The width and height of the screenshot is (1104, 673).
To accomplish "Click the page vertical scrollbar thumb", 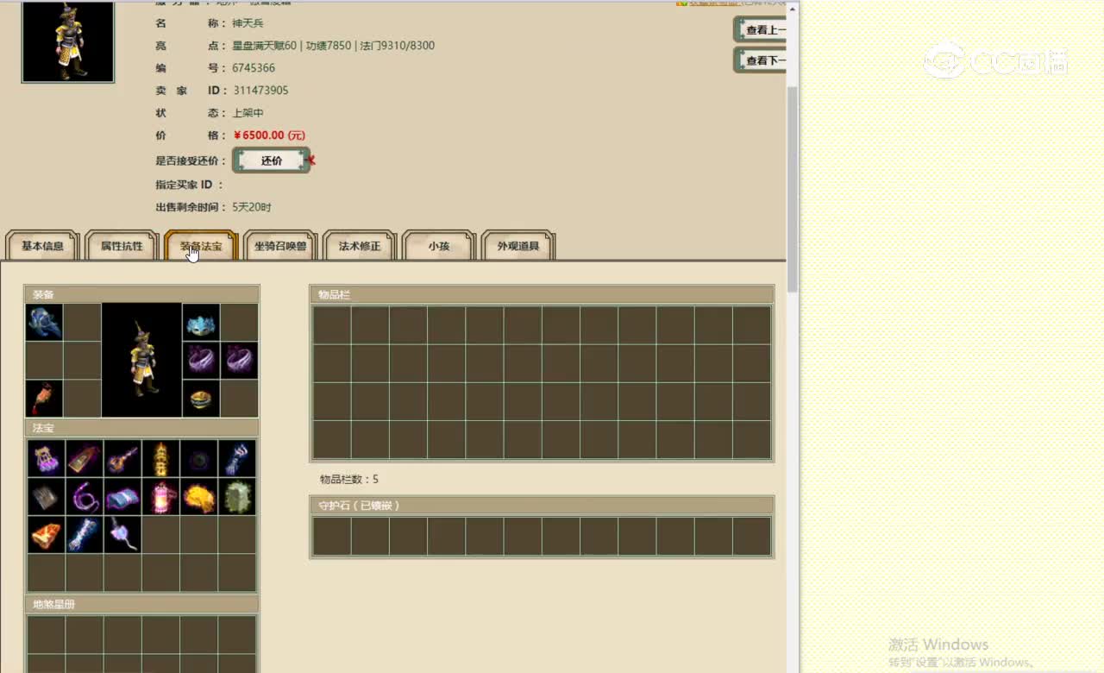I will [x=793, y=188].
